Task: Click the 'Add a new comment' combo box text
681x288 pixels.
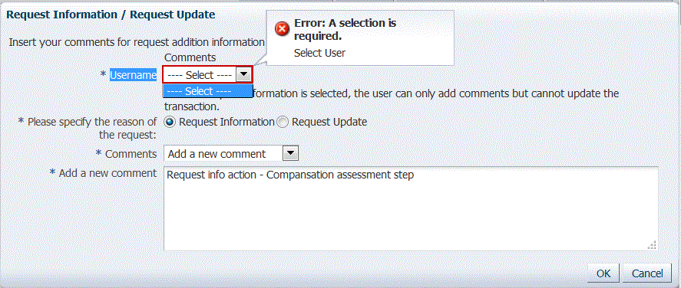Action: click(217, 154)
